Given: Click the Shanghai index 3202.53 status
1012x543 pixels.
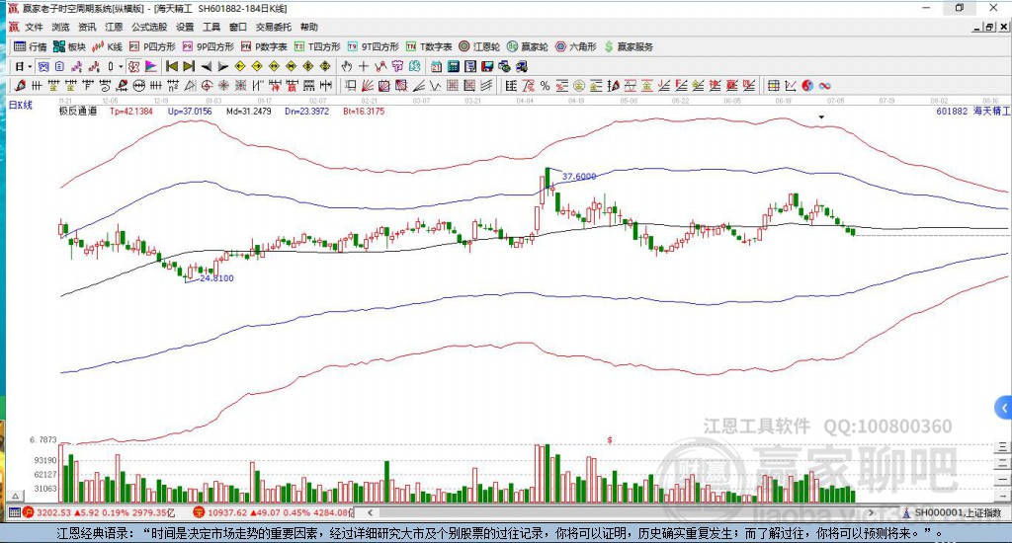Looking at the screenshot, I should (99, 512).
